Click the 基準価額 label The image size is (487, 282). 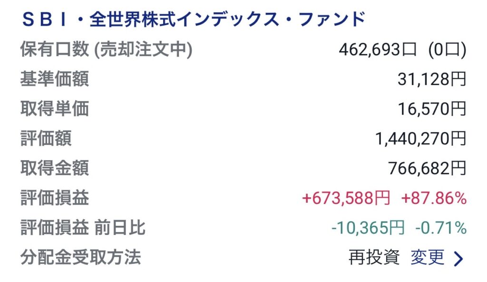click(54, 79)
